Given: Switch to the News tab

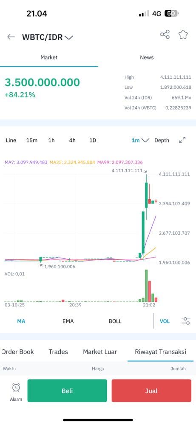Looking at the screenshot, I should point(147,57).
